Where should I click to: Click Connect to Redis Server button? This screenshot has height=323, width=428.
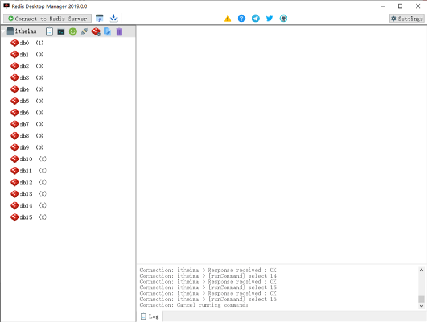pyautogui.click(x=47, y=19)
